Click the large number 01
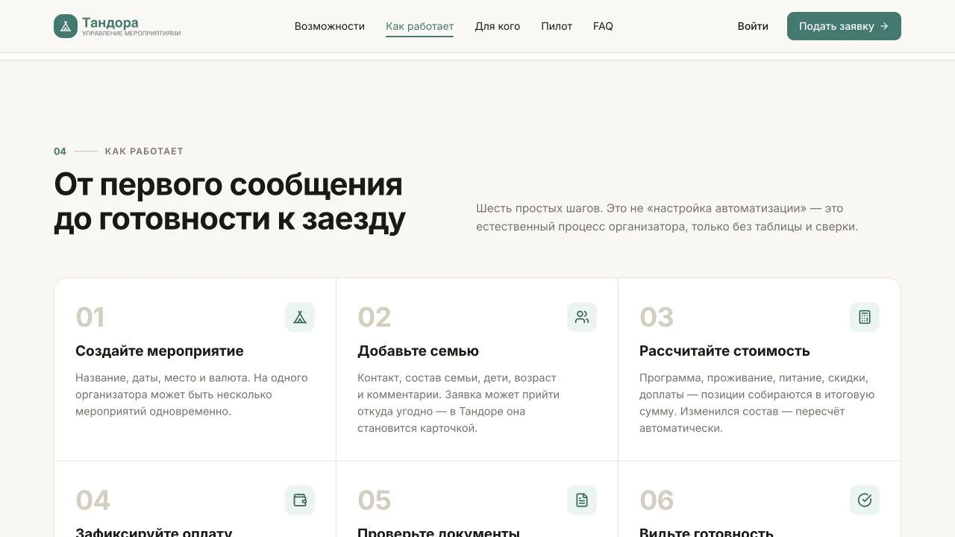The height and width of the screenshot is (537, 955). [x=90, y=317]
